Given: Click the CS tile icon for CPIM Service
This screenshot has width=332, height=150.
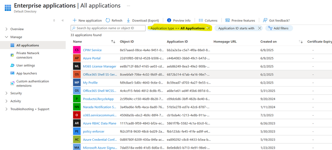Looking at the screenshot, I should (x=77, y=50).
